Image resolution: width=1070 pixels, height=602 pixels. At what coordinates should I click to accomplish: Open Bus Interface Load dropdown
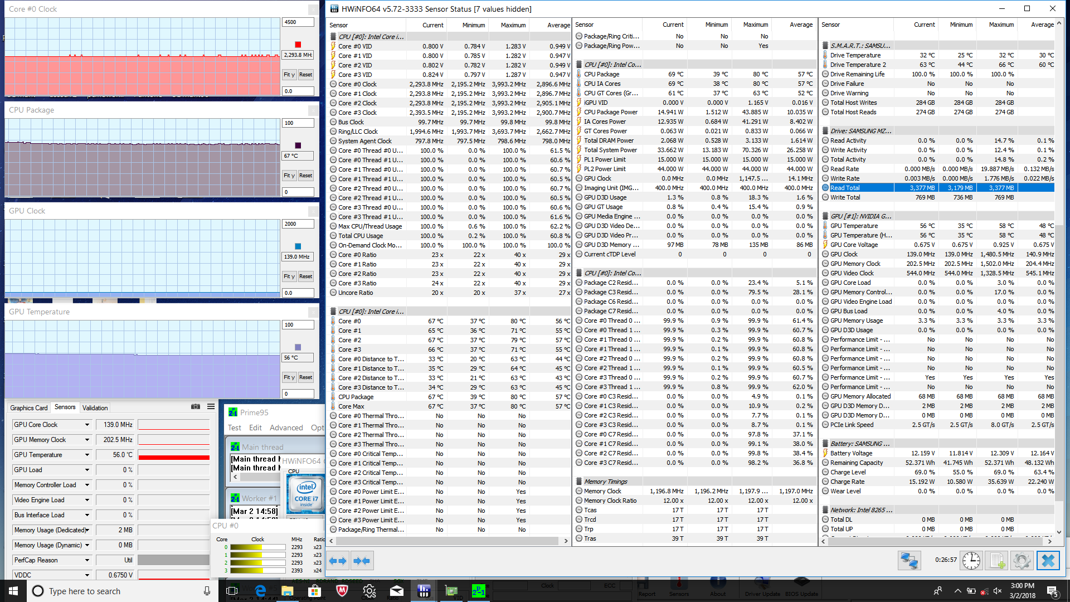(x=87, y=515)
